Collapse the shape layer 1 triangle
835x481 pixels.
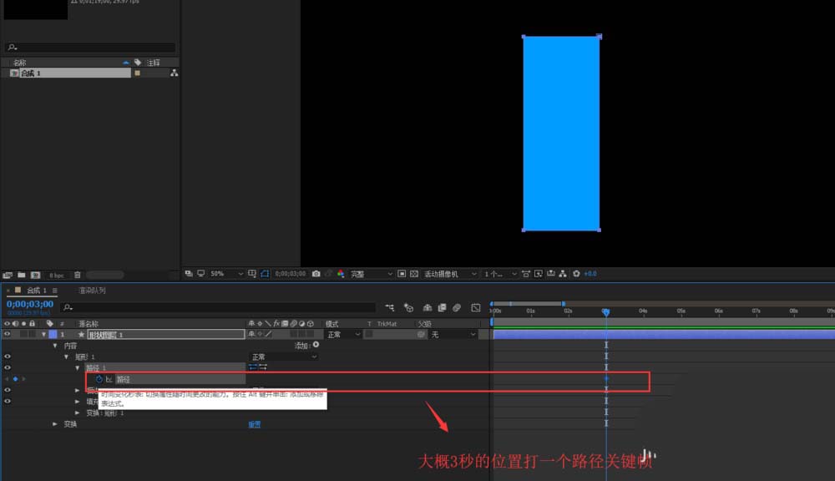43,335
